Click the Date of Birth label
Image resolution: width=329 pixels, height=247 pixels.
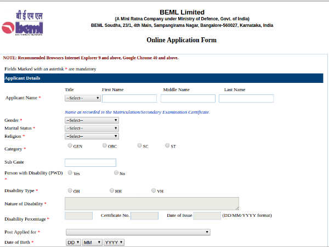tap(17, 242)
